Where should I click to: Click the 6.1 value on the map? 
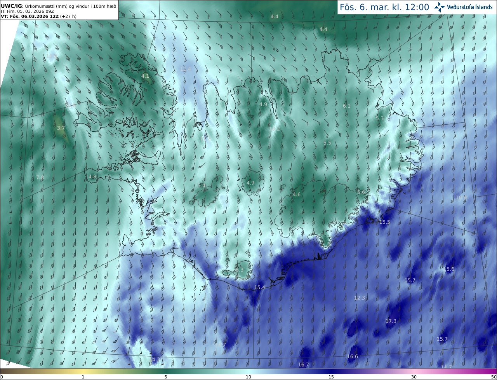(x=347, y=106)
